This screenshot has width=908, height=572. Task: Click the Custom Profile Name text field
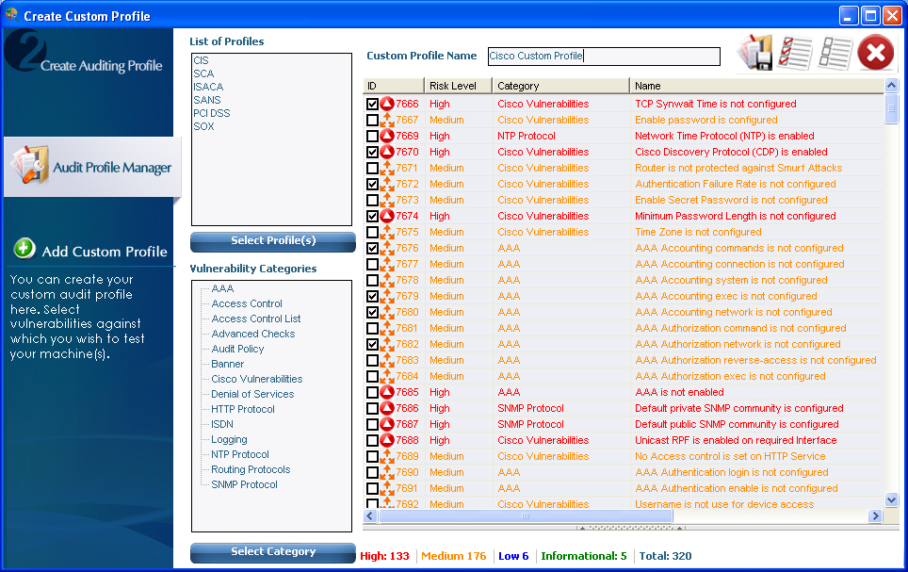pyautogui.click(x=604, y=57)
